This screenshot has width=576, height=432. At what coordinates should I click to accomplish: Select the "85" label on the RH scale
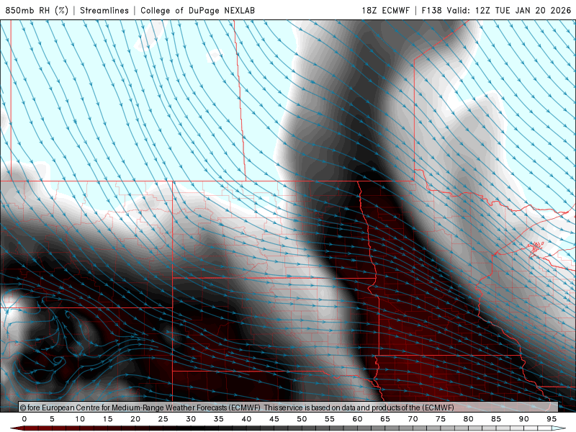[x=496, y=419]
